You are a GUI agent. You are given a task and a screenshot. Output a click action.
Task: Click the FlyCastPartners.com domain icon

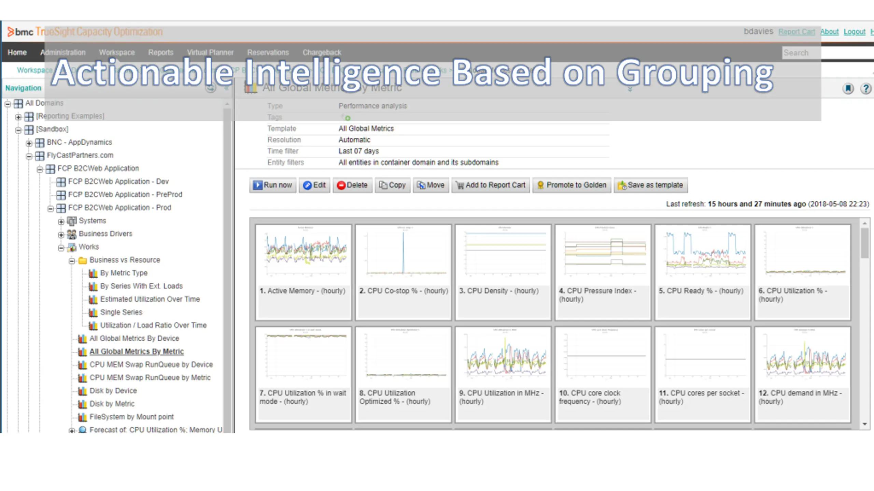(x=40, y=156)
